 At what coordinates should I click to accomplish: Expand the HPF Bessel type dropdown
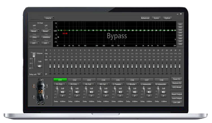click(x=34, y=31)
